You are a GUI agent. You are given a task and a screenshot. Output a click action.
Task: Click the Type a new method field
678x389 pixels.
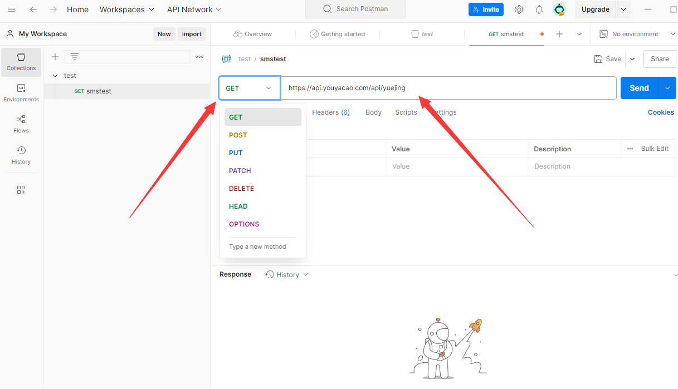[263, 247]
